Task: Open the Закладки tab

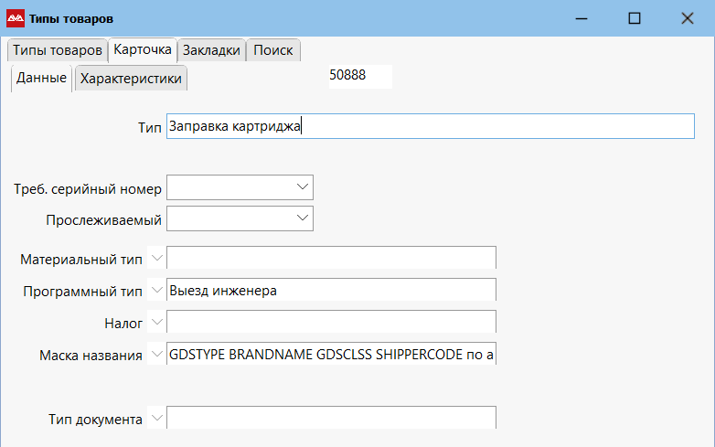Action: [211, 50]
